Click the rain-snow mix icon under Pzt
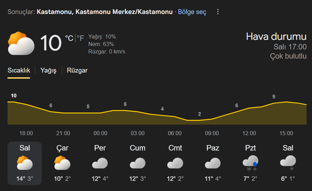 (x=250, y=162)
